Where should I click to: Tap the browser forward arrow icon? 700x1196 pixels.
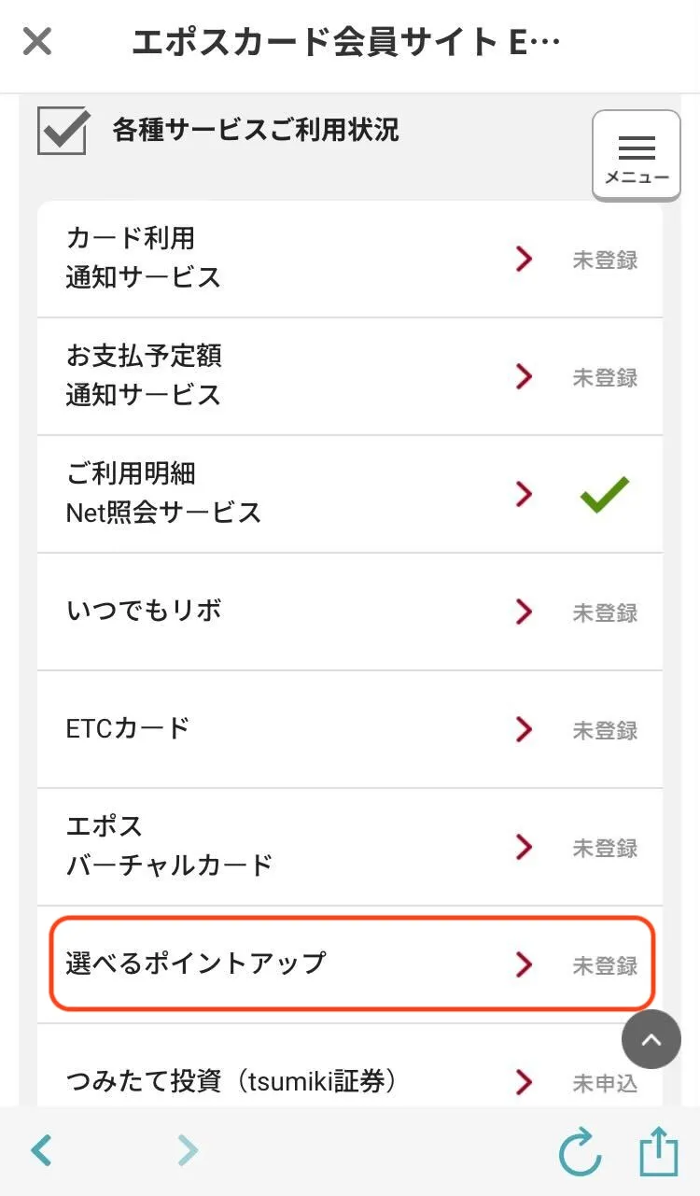188,1150
